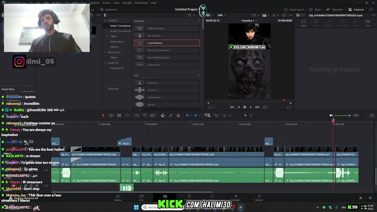Click the Replace Clip toolbar icon

click(153, 115)
